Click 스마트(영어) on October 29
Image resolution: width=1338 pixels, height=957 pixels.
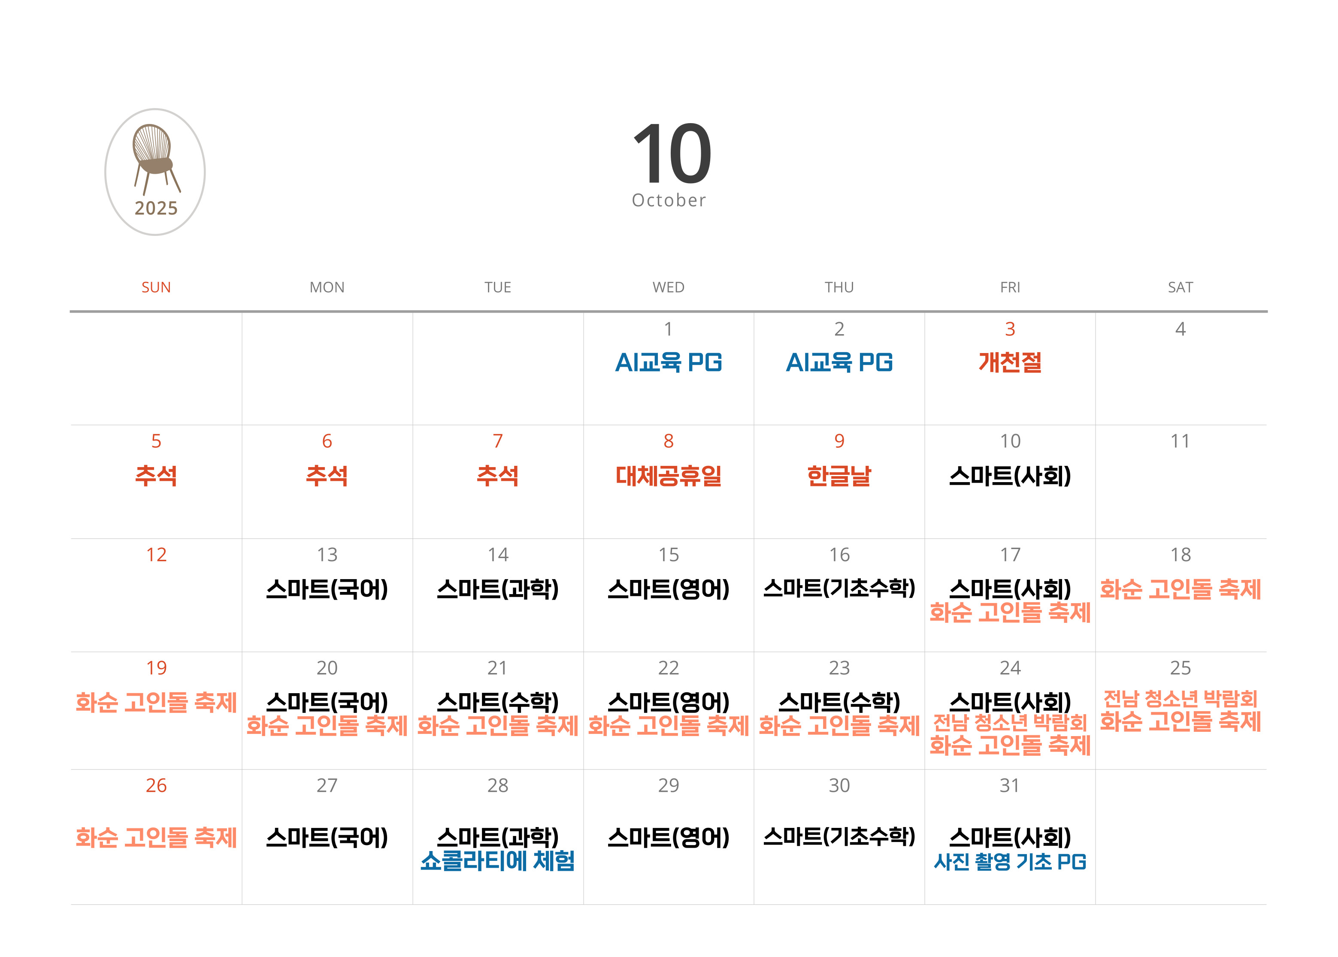click(669, 837)
